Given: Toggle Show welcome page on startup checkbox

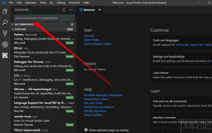Looking at the screenshot, I should click(86, 130).
